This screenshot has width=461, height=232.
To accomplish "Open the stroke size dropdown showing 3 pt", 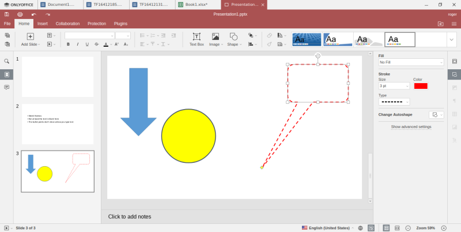I will 394,86.
